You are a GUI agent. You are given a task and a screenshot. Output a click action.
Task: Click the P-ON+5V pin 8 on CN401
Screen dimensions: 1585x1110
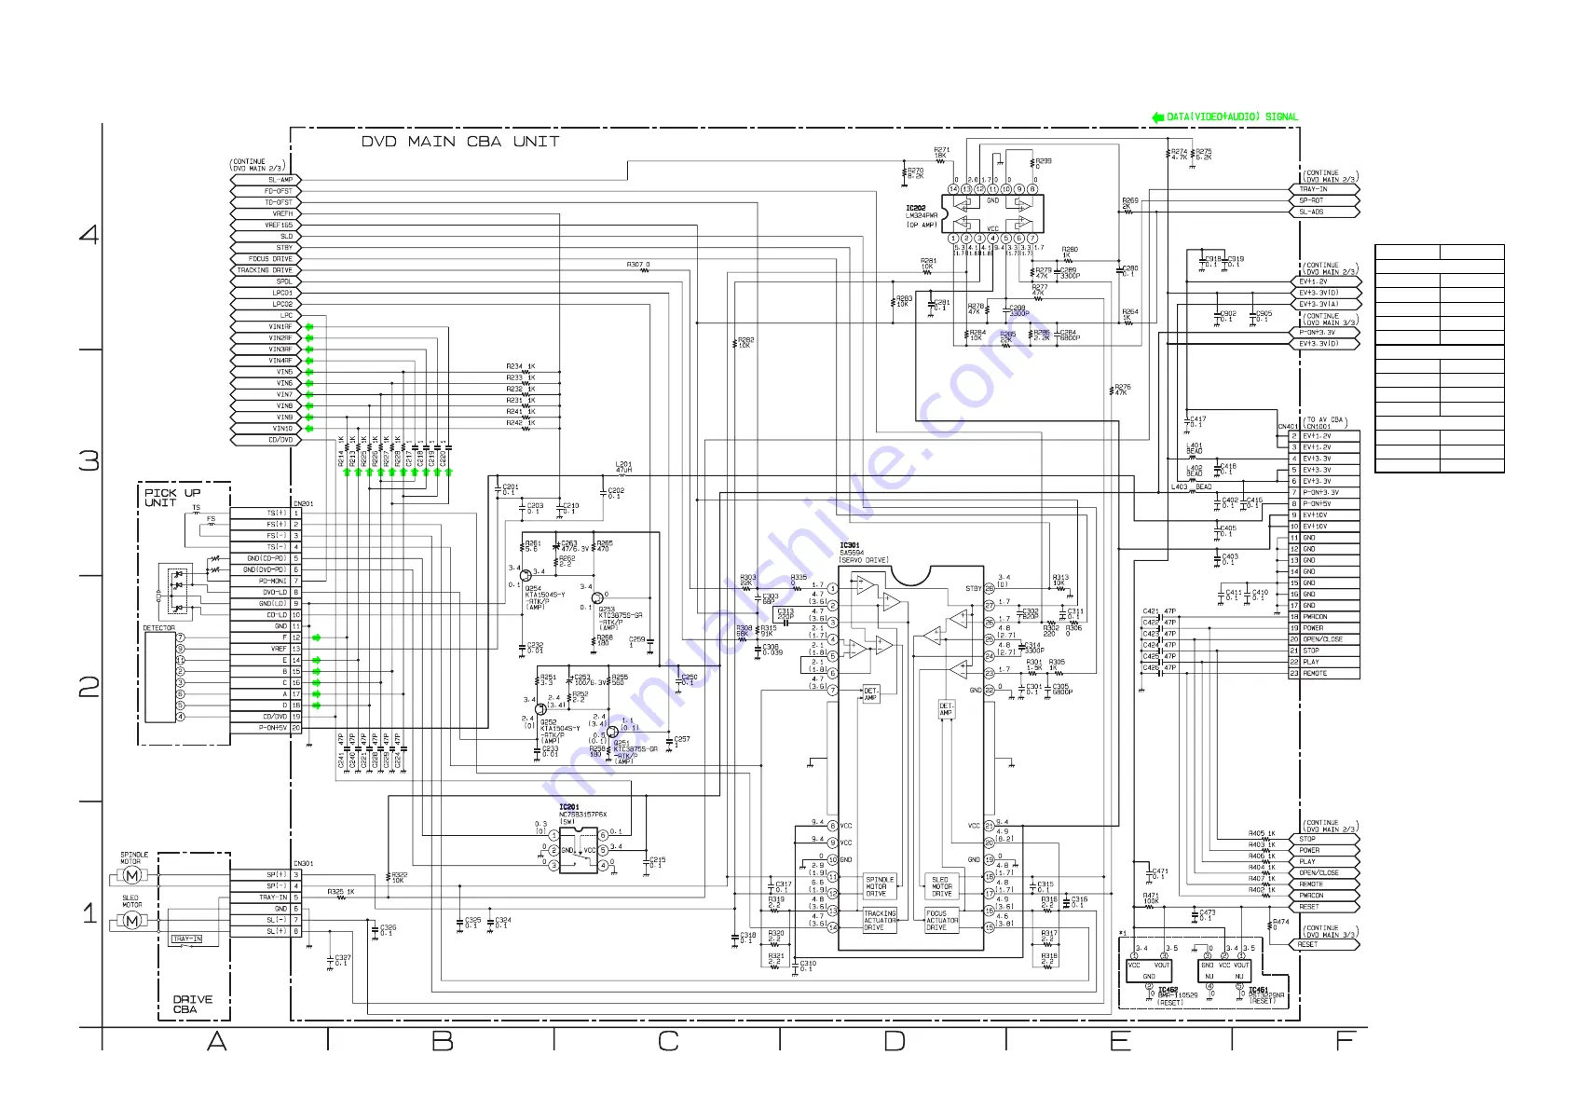[1324, 504]
